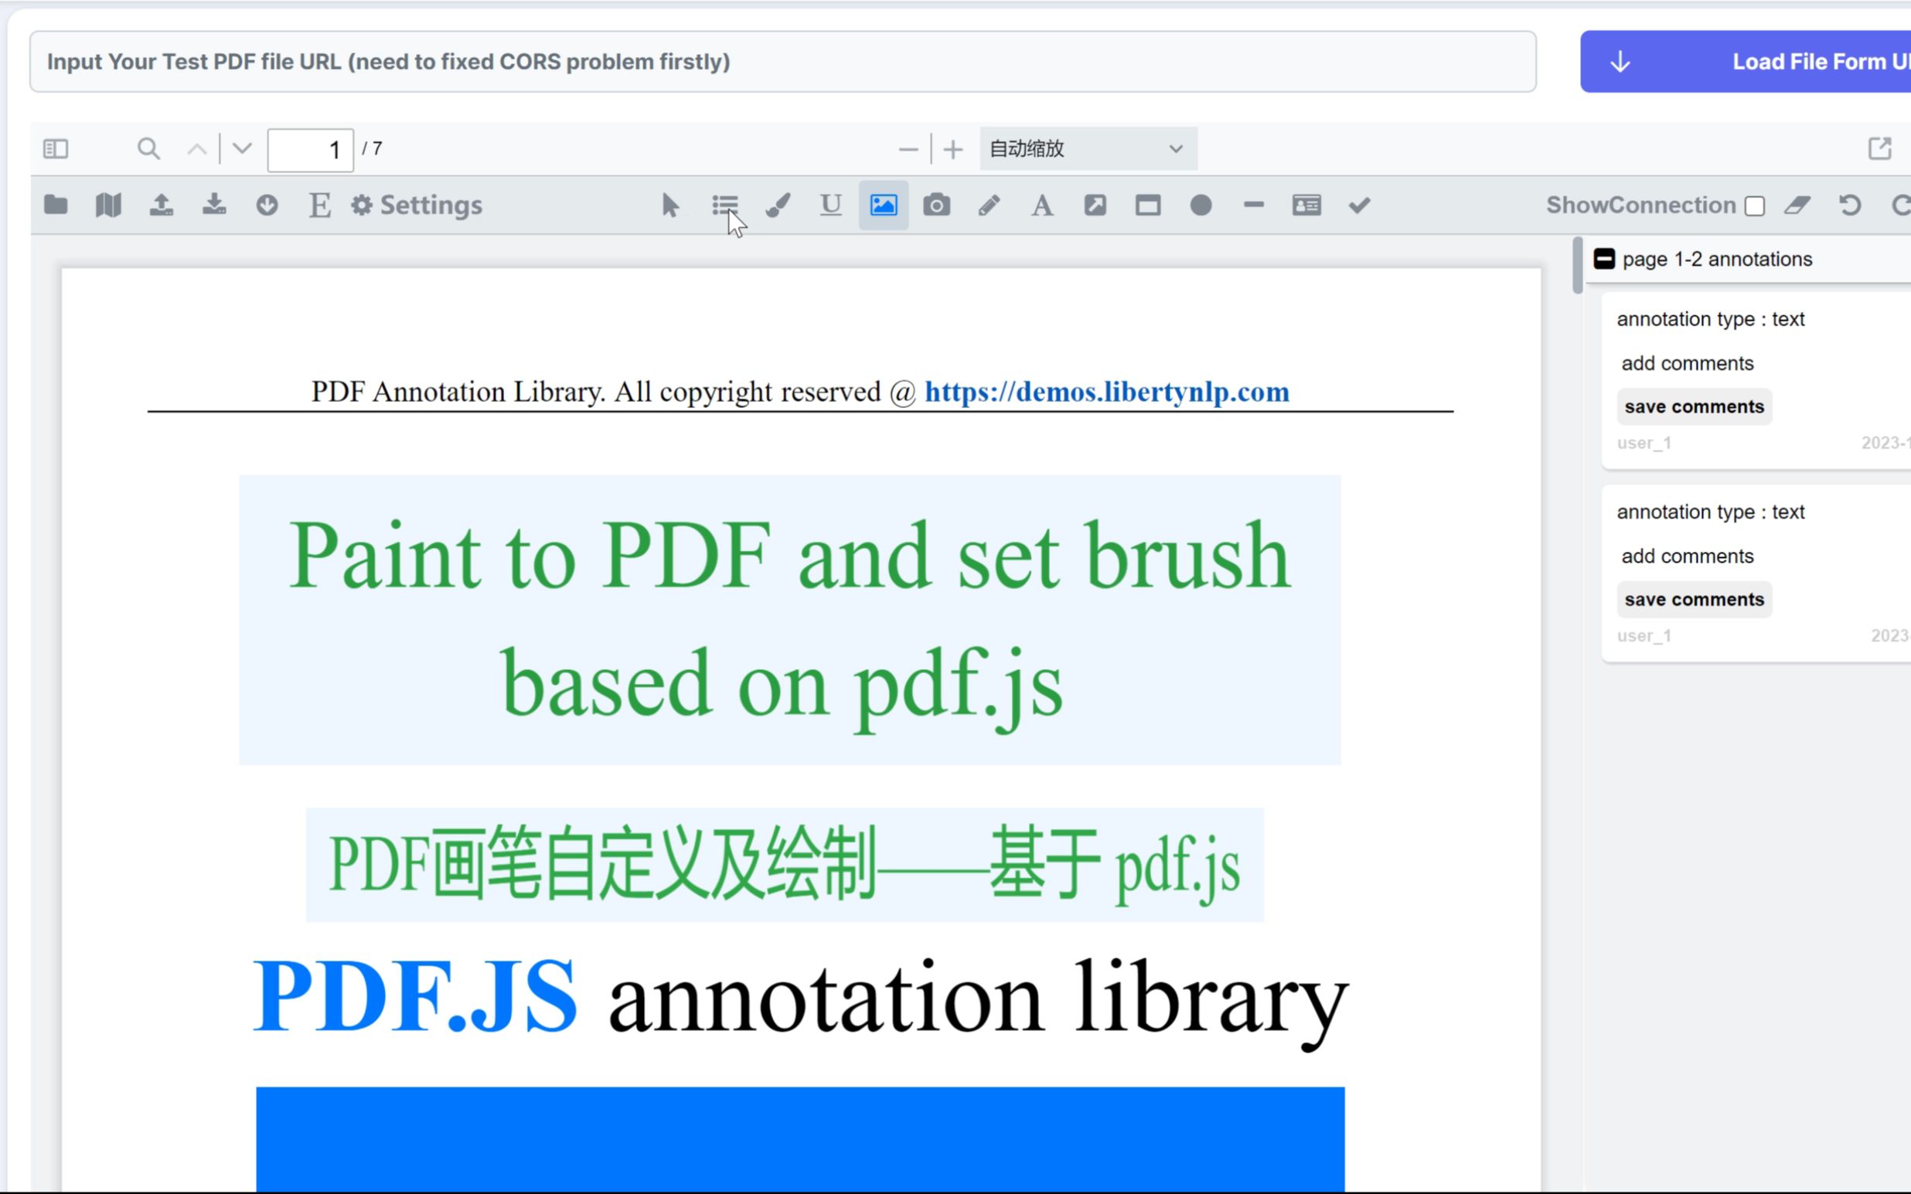Open the annotation list panel
Image resolution: width=1911 pixels, height=1194 pixels.
[724, 206]
